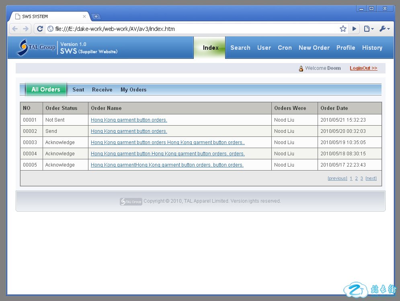Viewport: 400px width, 301px height.
Task: Bookmark page with the star icon
Action: coord(343,29)
